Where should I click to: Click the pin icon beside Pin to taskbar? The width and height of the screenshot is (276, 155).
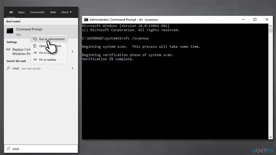[35, 60]
